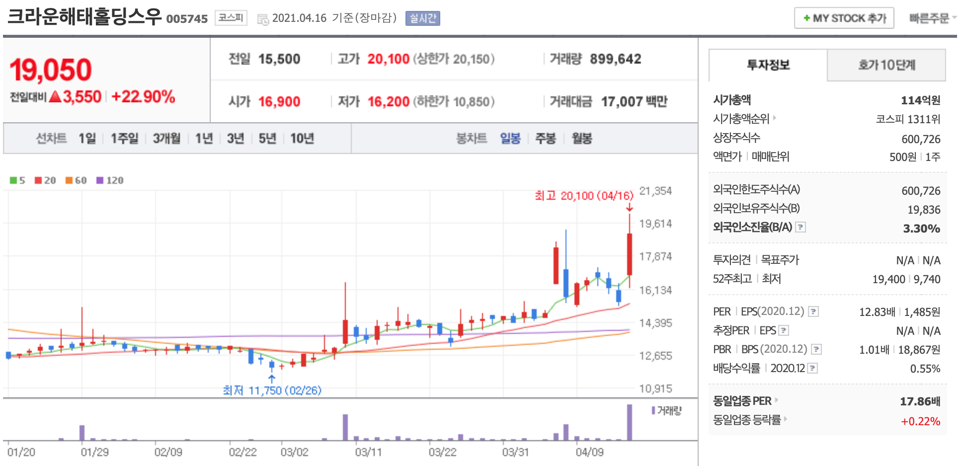Switch to the 투자정보 tab
The width and height of the screenshot is (964, 466).
(x=768, y=65)
